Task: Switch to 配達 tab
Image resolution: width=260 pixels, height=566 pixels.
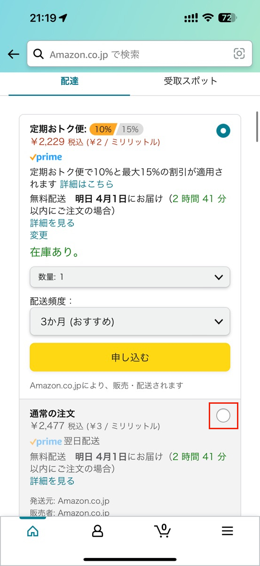Action: (x=70, y=81)
